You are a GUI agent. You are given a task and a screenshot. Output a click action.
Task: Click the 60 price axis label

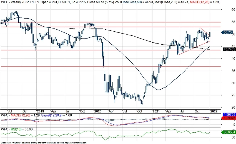[x=233, y=10]
